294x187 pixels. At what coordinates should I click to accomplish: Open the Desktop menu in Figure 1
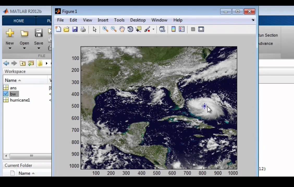pyautogui.click(x=138, y=20)
